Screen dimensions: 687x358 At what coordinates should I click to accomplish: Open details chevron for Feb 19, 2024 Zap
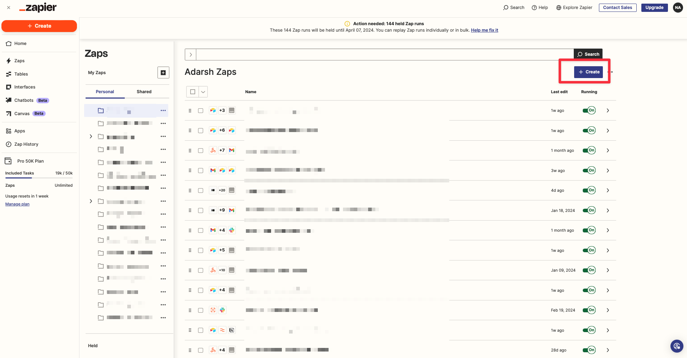[x=608, y=310]
